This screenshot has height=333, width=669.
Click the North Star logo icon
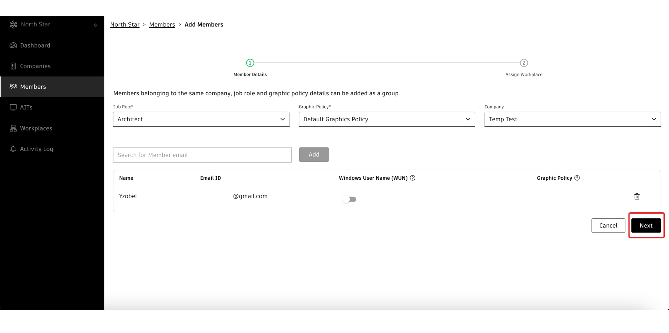pyautogui.click(x=13, y=24)
